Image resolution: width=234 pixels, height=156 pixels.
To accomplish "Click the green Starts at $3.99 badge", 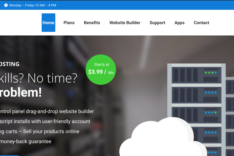I will pyautogui.click(x=101, y=69).
